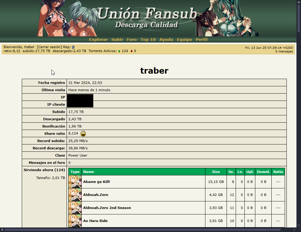
Task: Open the Top 10 page
Action: coord(148,39)
